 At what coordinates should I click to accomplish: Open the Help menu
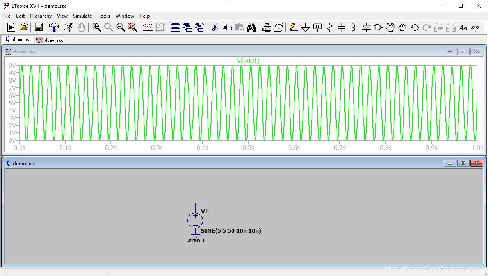pos(144,16)
